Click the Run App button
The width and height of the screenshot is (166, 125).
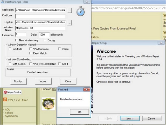tap(18, 81)
